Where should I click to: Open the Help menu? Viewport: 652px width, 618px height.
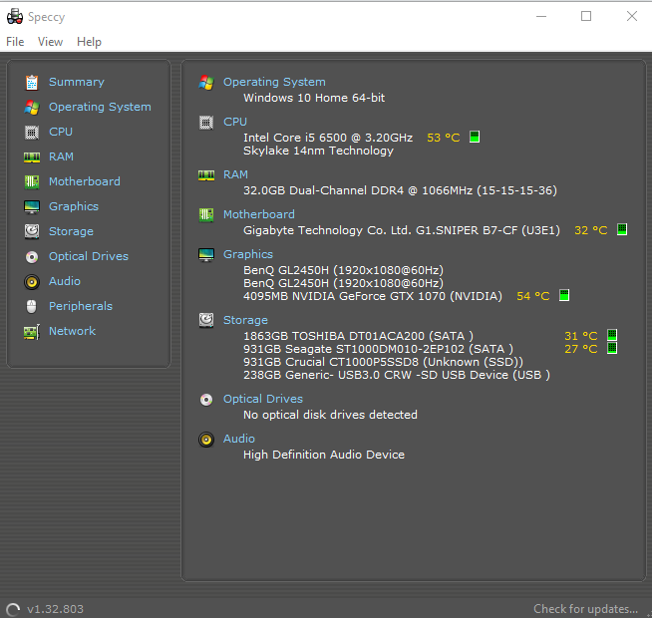[89, 42]
